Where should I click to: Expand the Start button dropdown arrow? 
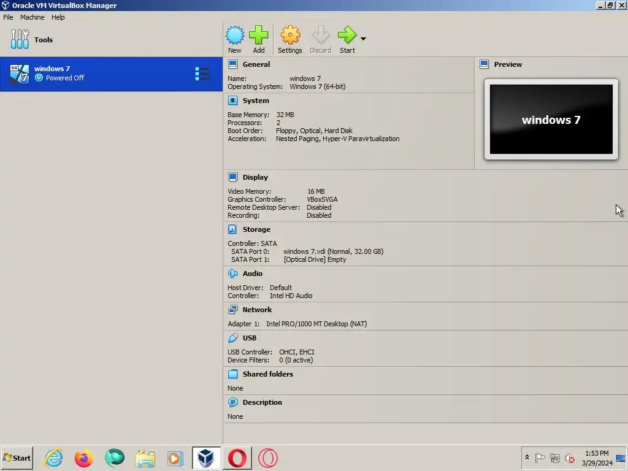pyautogui.click(x=363, y=39)
